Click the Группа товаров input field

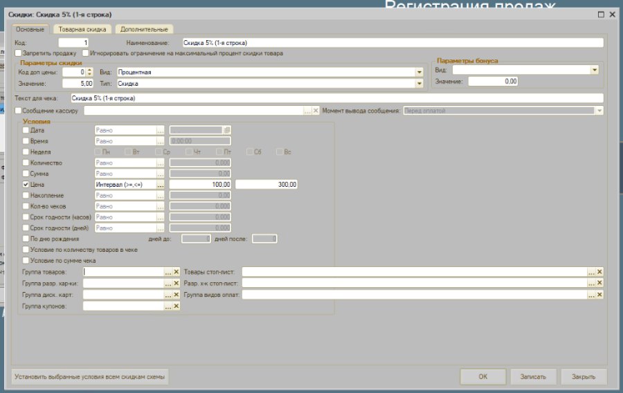pos(124,272)
